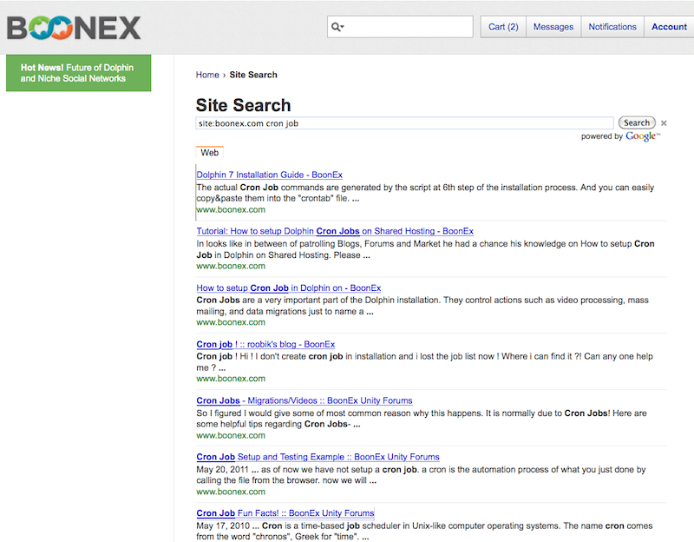Viewport: 694px width, 542px height.
Task: Click the site search query input field
Action: tap(404, 123)
